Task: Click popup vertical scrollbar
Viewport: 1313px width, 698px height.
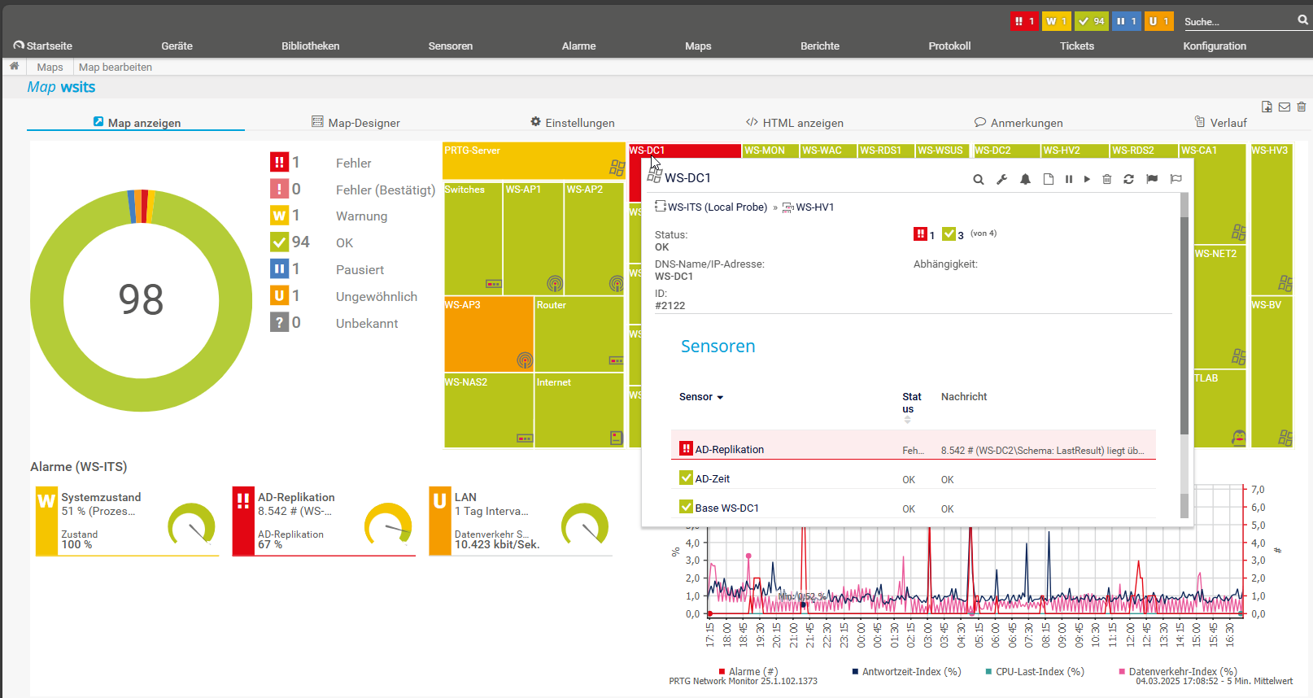Action: [x=1184, y=325]
